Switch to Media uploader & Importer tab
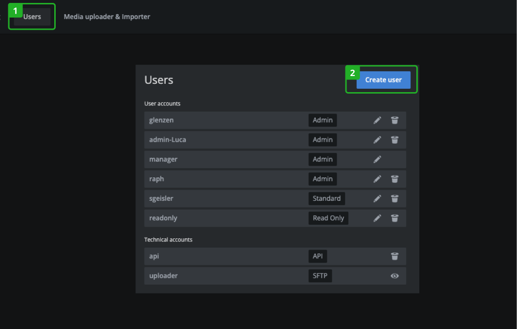Screen dimensions: 517x329 (107, 17)
